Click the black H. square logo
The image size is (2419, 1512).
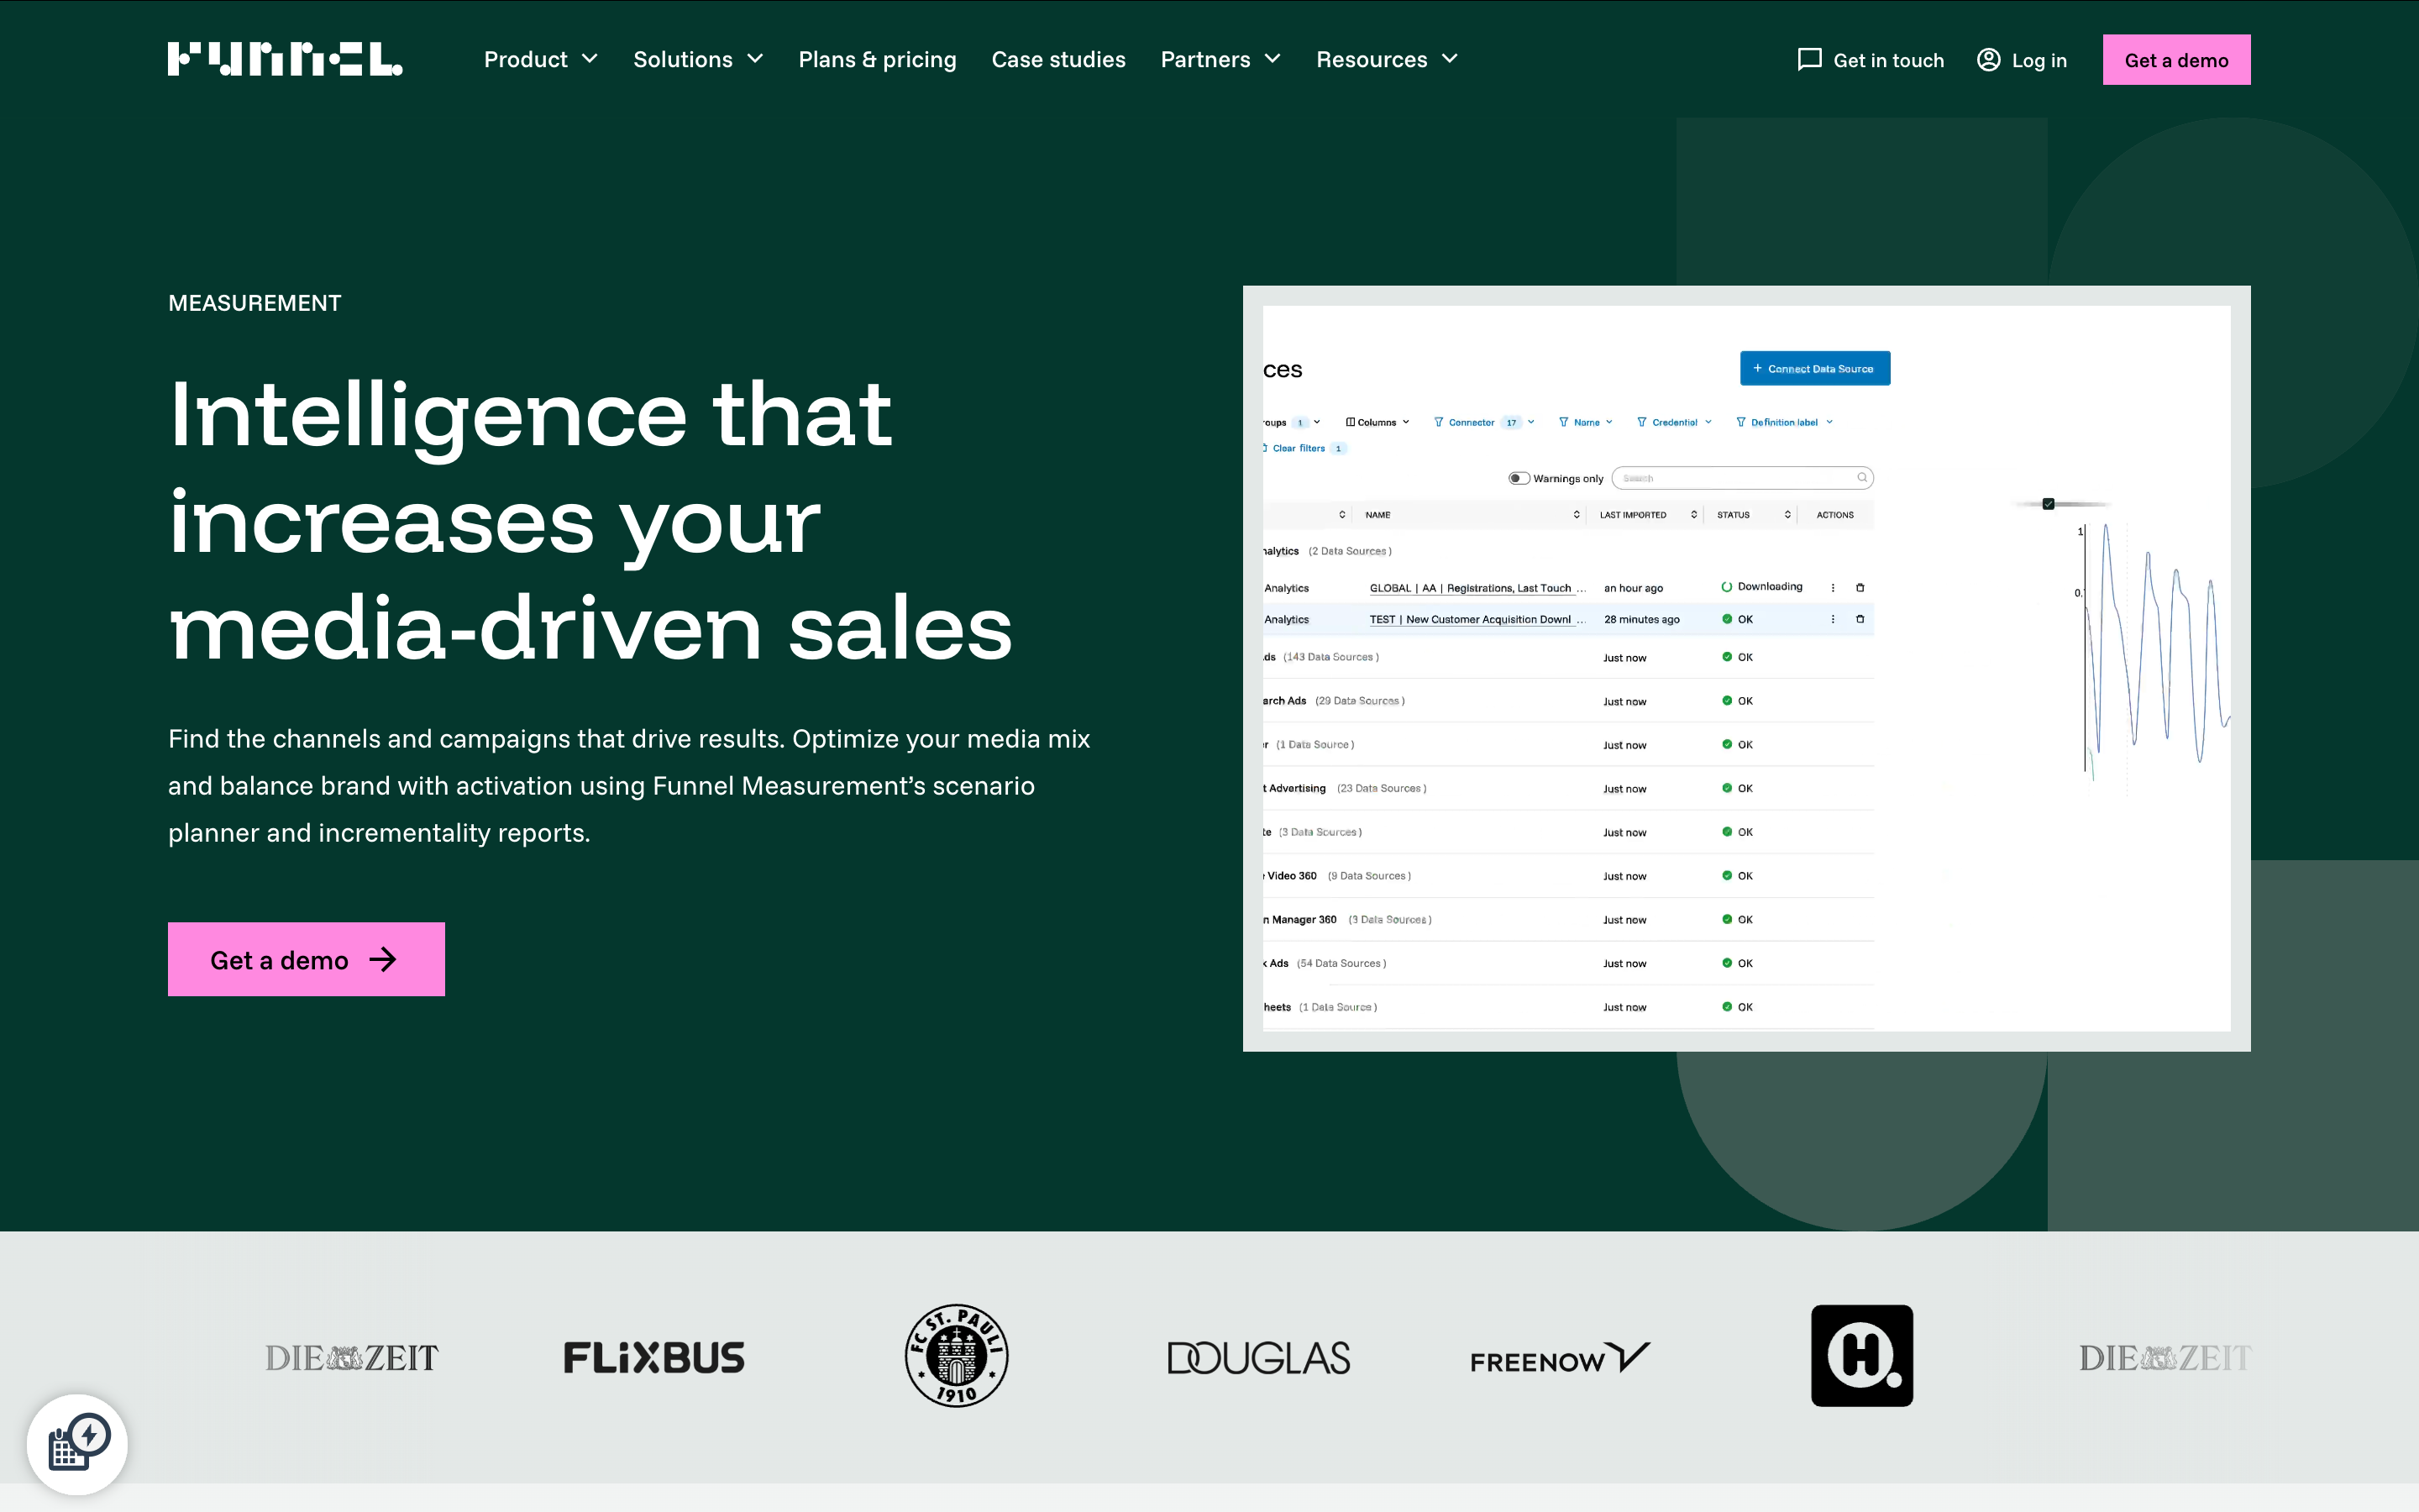1861,1356
